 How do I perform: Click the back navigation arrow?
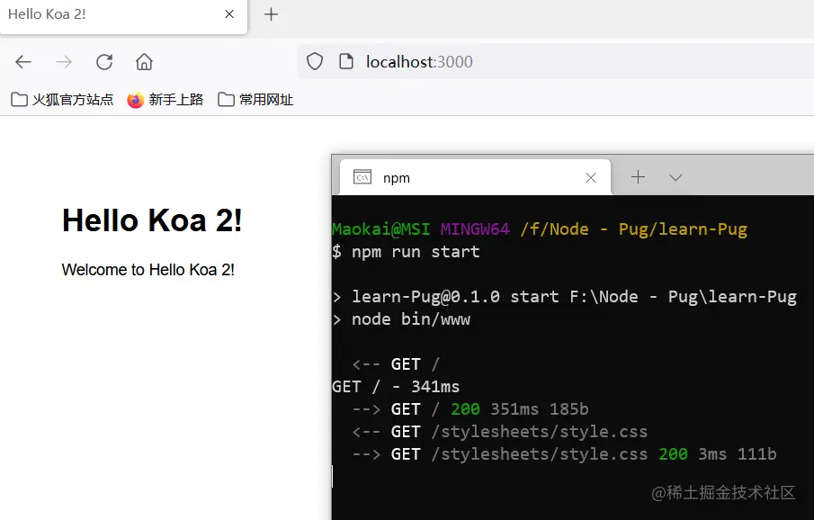[22, 61]
